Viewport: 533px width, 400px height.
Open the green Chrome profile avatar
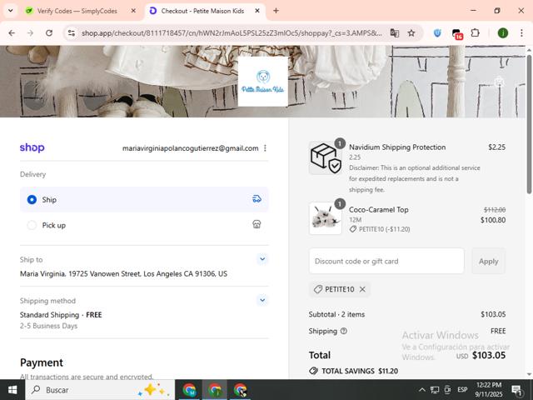click(503, 33)
